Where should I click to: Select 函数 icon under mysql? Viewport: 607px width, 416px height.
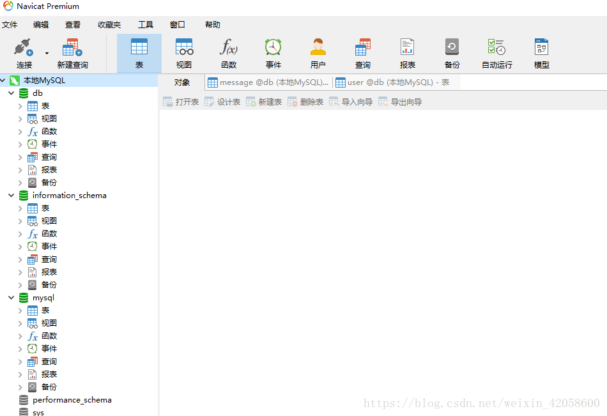33,336
